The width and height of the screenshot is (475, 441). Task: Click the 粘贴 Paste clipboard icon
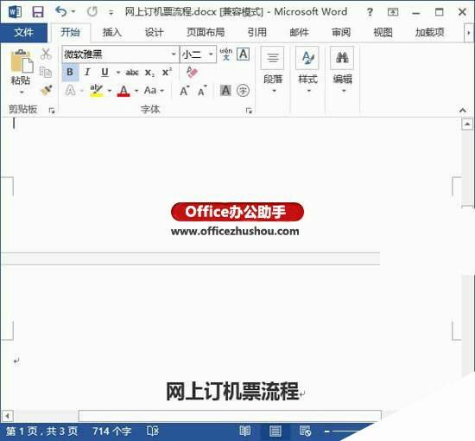click(22, 61)
